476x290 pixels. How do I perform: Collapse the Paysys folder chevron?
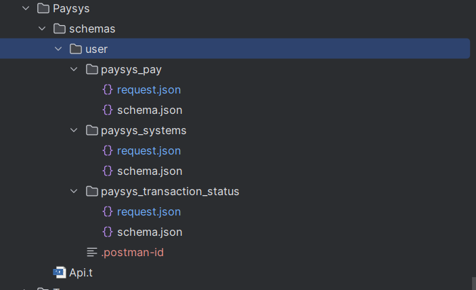[x=26, y=9]
